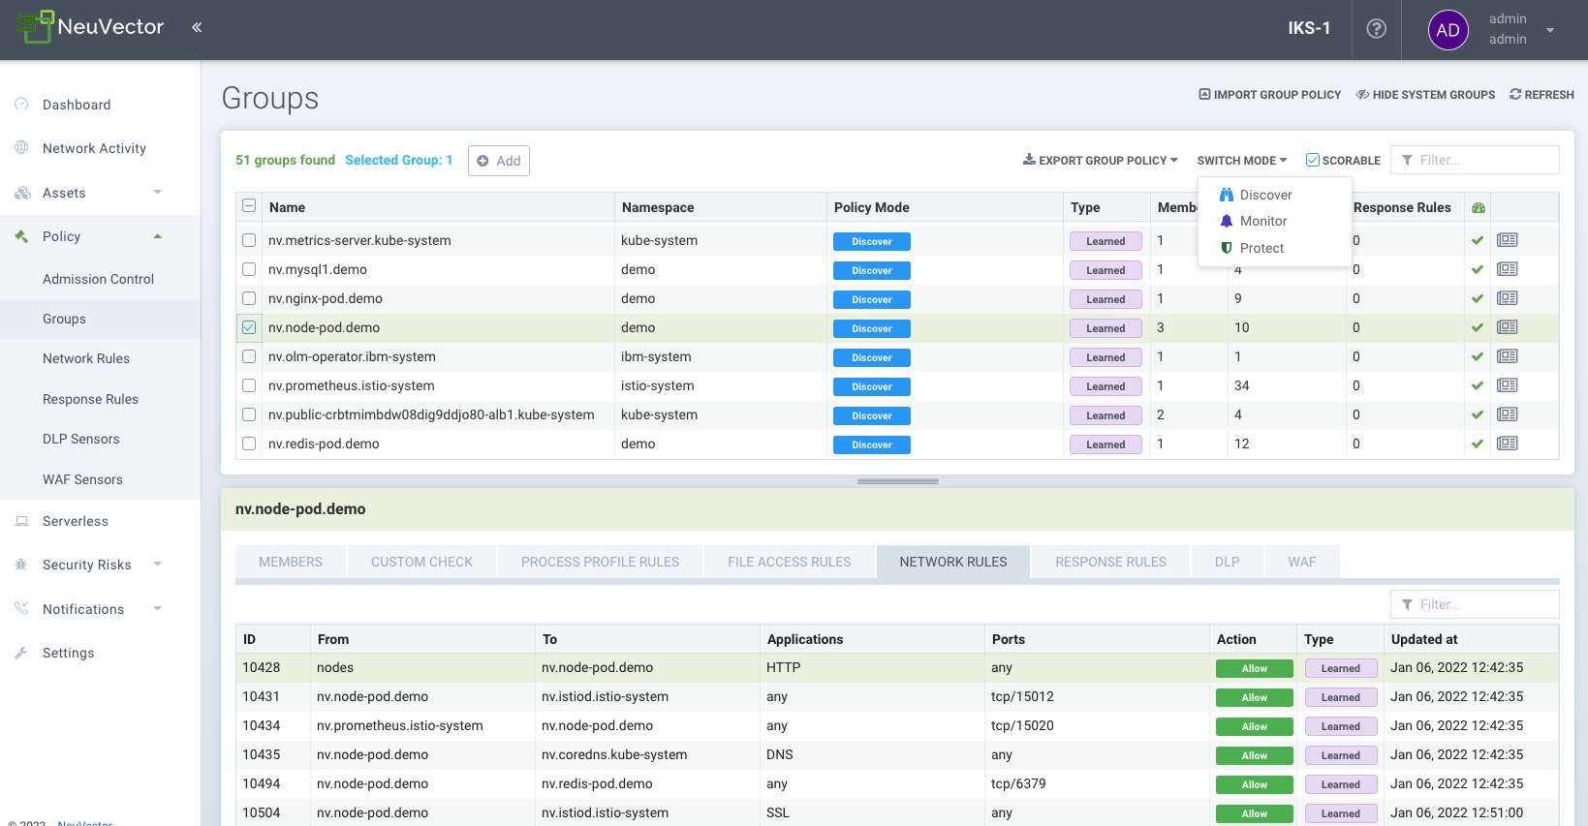The height and width of the screenshot is (826, 1588).
Task: Click the Add group button
Action: pos(499,161)
